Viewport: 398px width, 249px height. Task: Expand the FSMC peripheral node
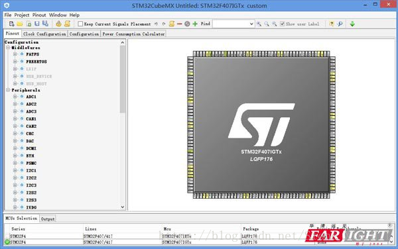15,163
